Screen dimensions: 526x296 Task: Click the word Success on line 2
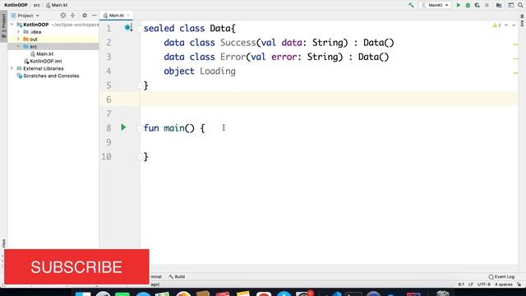coord(238,43)
